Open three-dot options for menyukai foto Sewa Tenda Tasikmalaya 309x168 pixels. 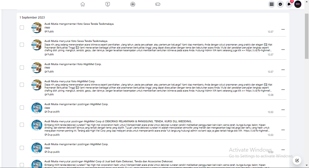(283, 50)
